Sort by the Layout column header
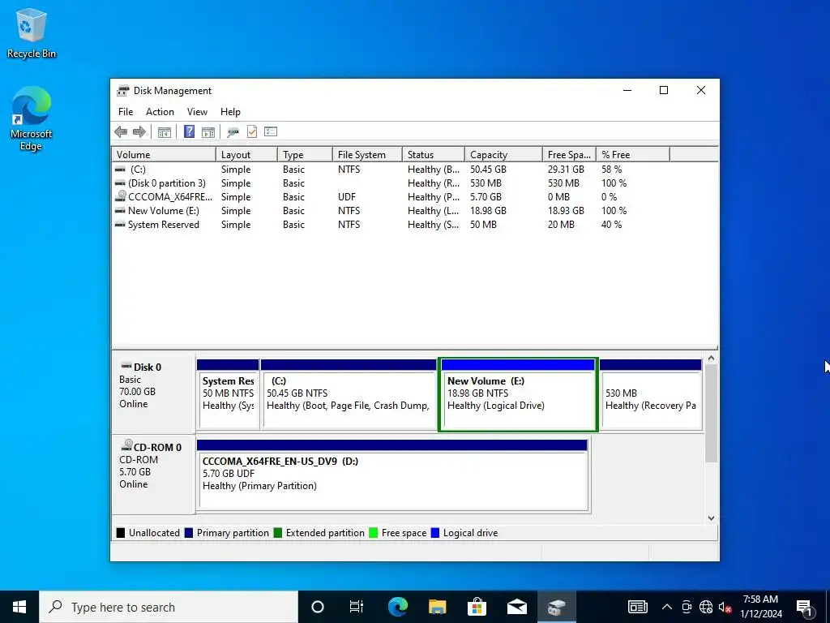830x623 pixels. [246, 155]
